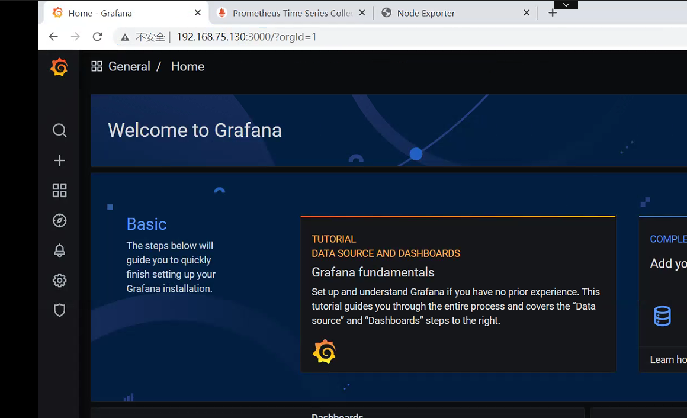
Task: Select the Home - Grafana tab
Action: click(118, 13)
